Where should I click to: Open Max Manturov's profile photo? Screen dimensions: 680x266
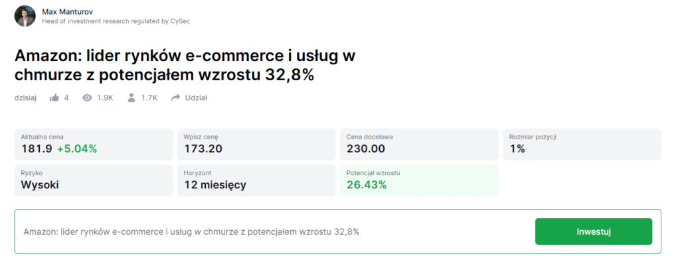tap(25, 16)
